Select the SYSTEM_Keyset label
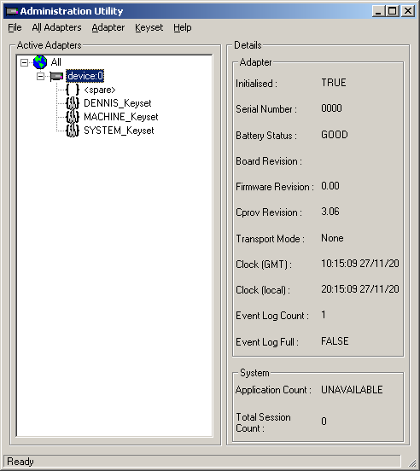The width and height of the screenshot is (420, 471). point(119,131)
